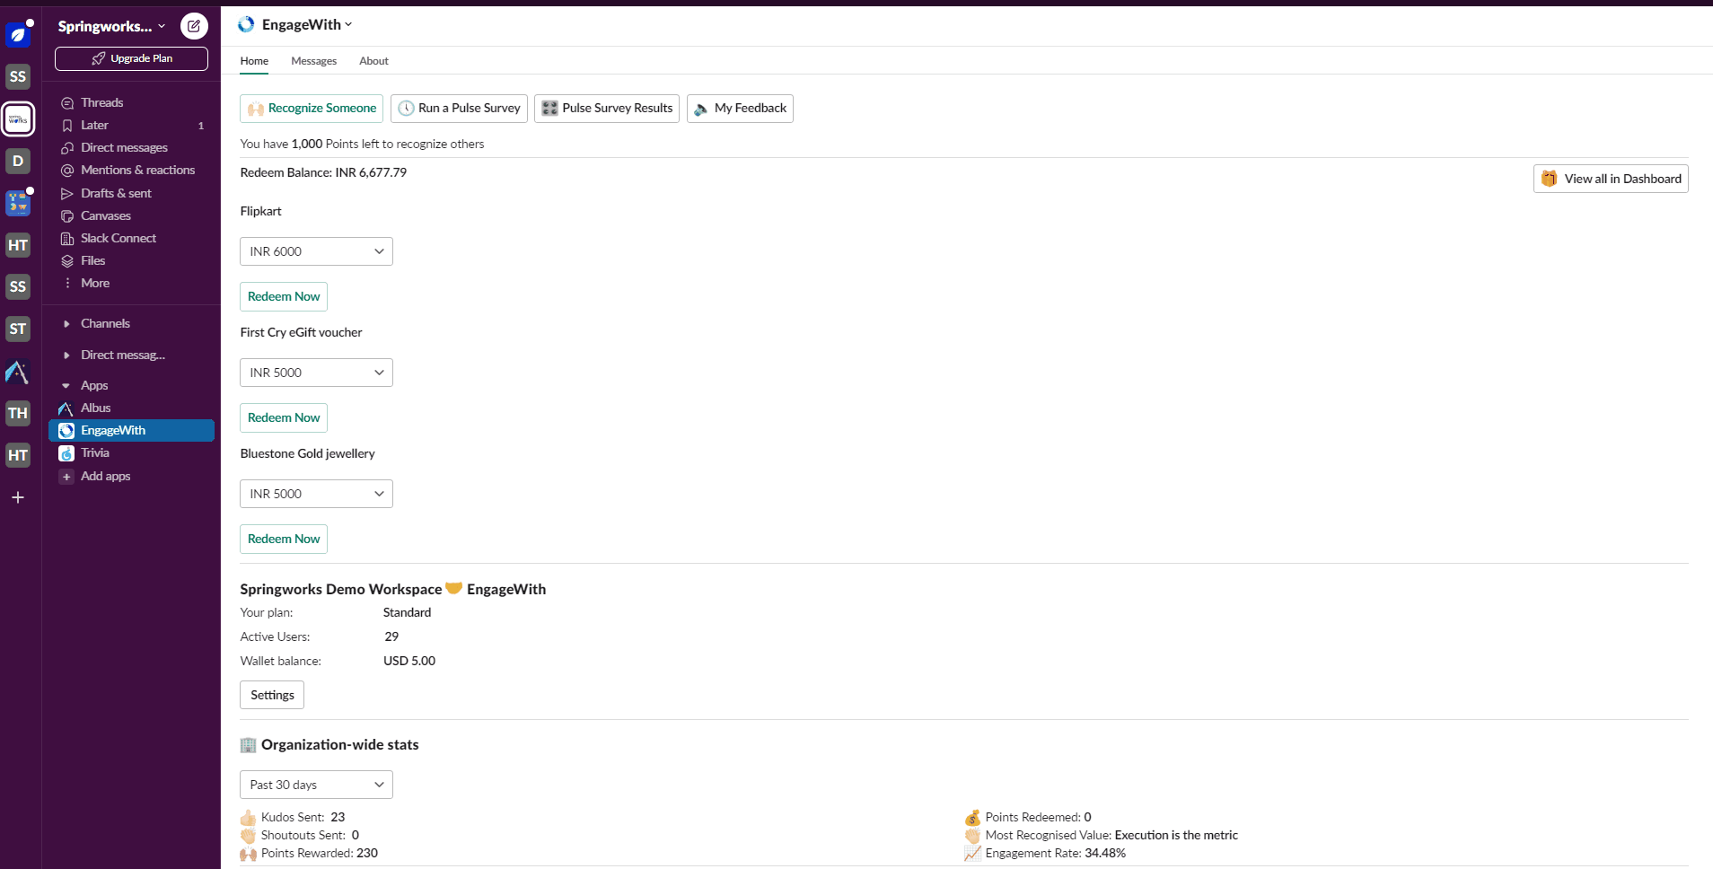Select the EngageWith app in sidebar
Viewport: 1713px width, 869px height.
[132, 430]
